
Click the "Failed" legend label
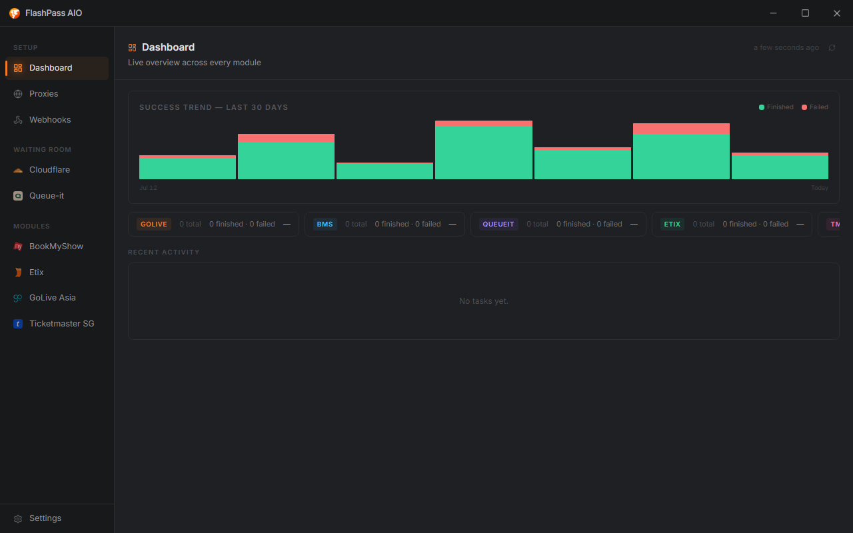coord(819,107)
